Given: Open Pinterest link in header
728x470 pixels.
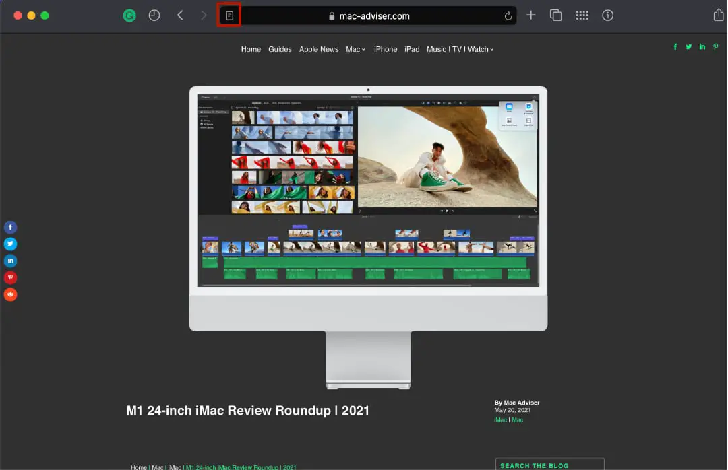Looking at the screenshot, I should 715,47.
